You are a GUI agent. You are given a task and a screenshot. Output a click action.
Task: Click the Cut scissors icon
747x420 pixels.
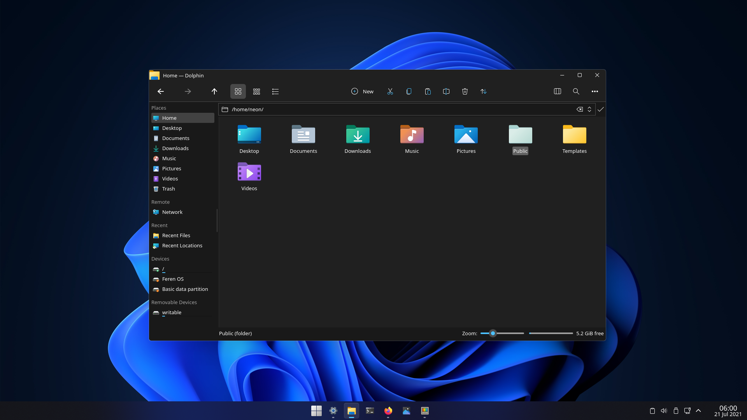pyautogui.click(x=390, y=91)
